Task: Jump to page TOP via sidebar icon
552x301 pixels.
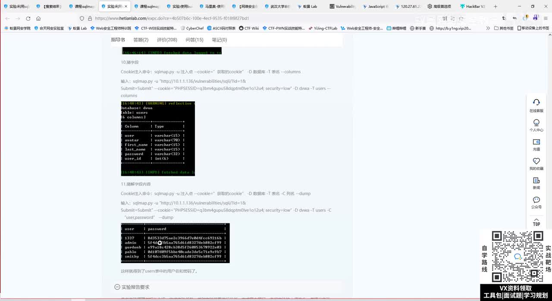Action: click(536, 223)
